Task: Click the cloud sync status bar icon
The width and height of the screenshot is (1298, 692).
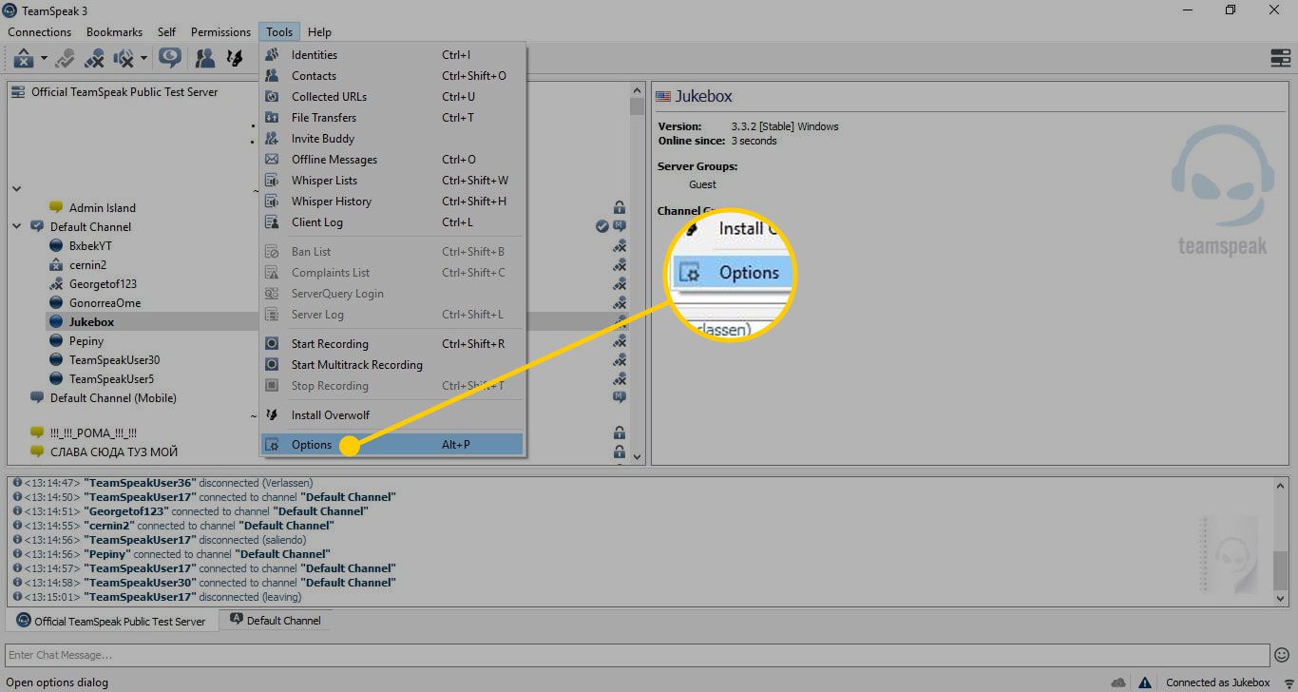Action: 1118,682
